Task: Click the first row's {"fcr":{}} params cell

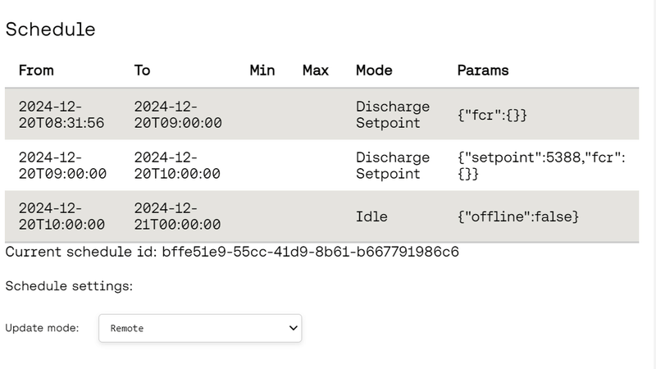Action: point(492,115)
